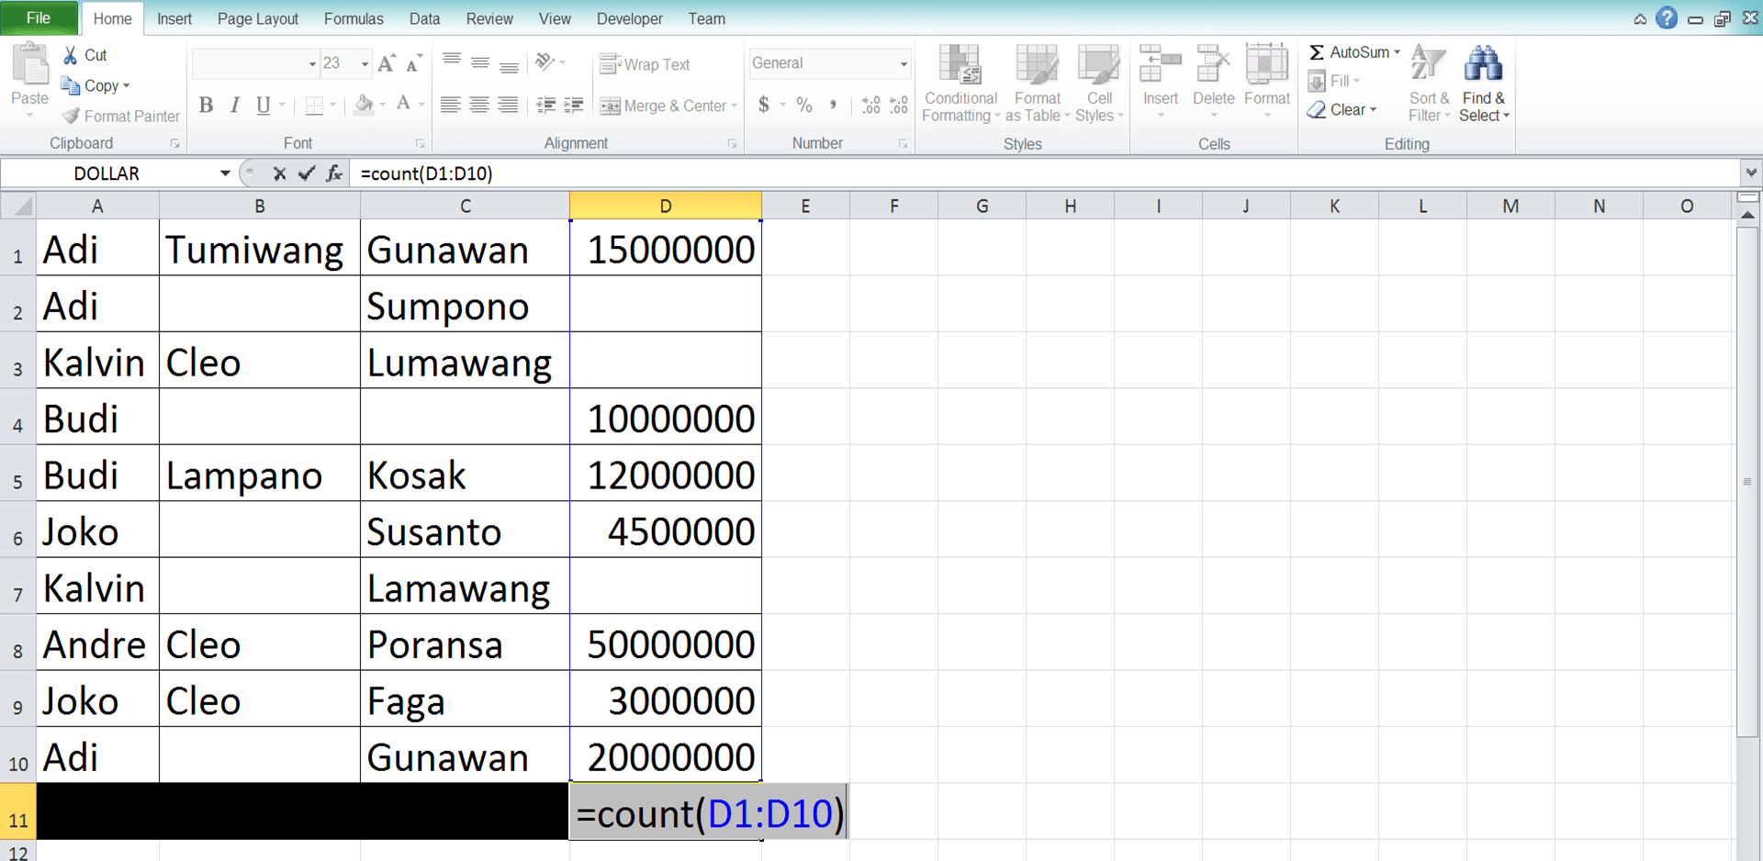
Task: Toggle underline formatting
Action: pos(264,106)
